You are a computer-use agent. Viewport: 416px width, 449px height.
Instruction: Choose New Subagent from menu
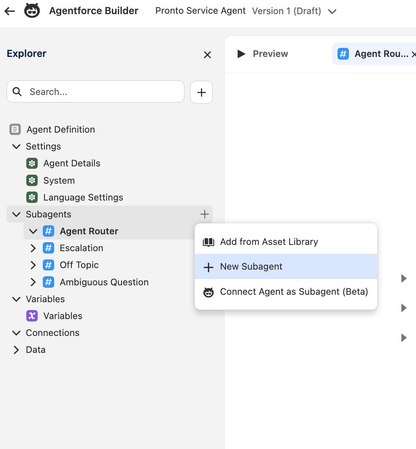[x=286, y=266]
